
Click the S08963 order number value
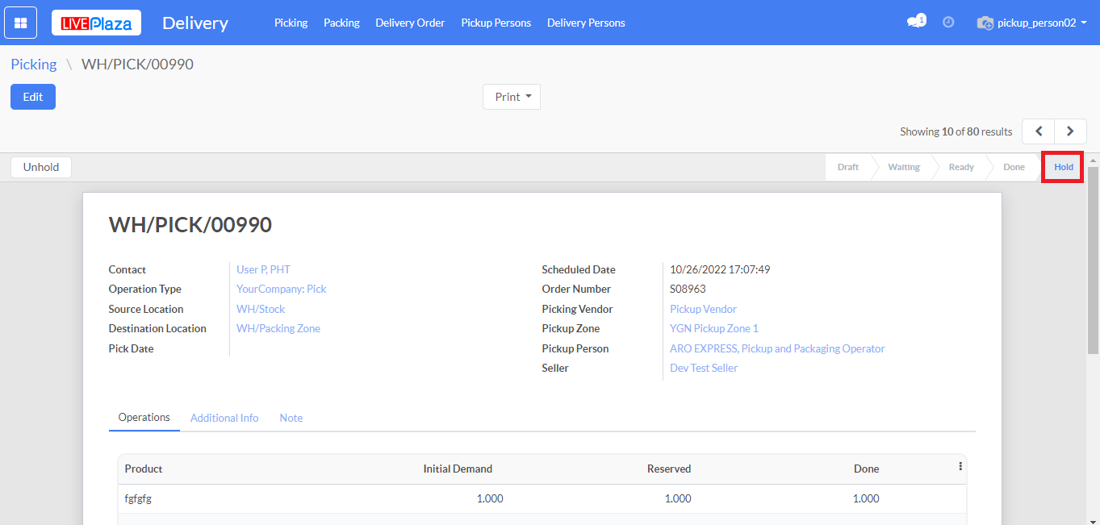click(x=688, y=289)
